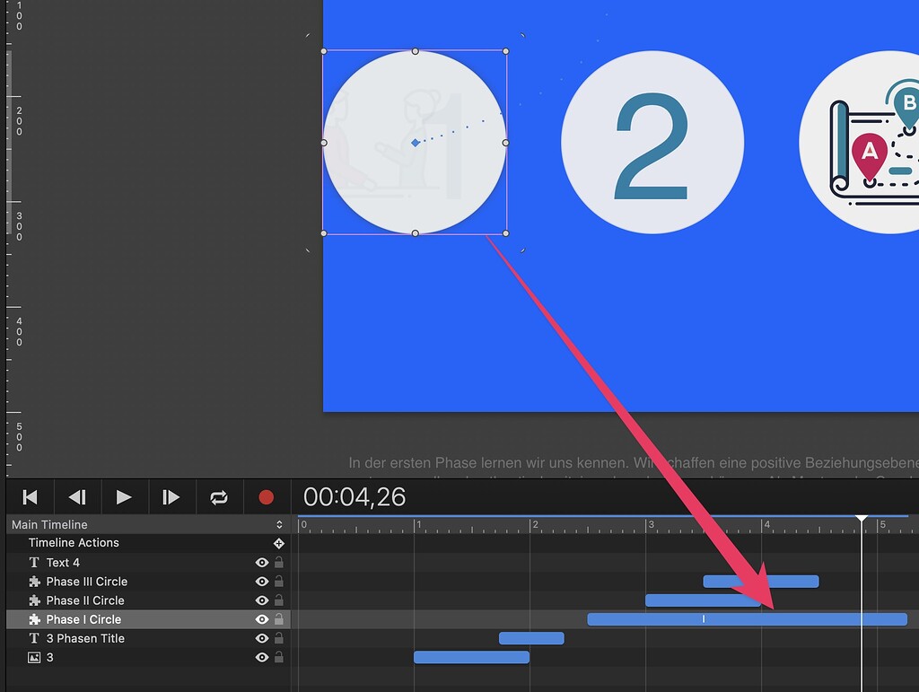This screenshot has width=919, height=692.
Task: Lock the Text 4 layer
Action: (x=279, y=562)
